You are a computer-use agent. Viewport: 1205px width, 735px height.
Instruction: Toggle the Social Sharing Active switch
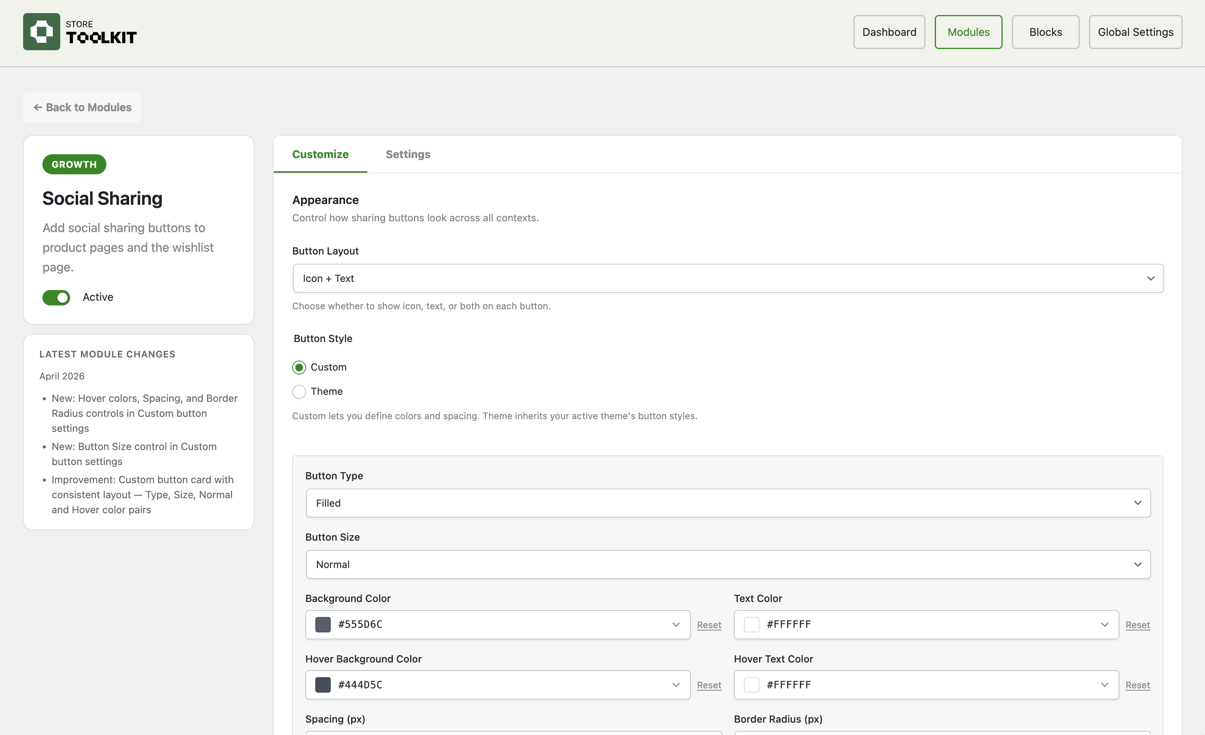56,298
